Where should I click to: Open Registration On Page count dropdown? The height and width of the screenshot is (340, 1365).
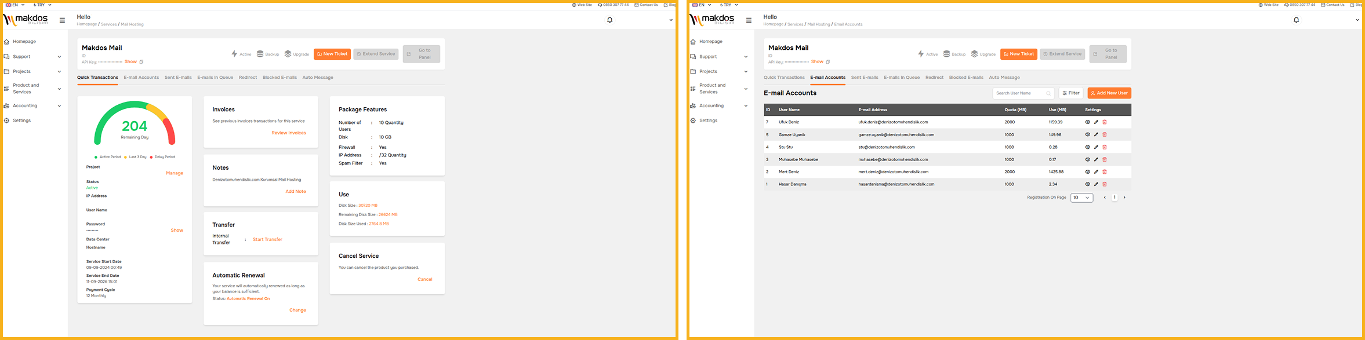pos(1081,198)
